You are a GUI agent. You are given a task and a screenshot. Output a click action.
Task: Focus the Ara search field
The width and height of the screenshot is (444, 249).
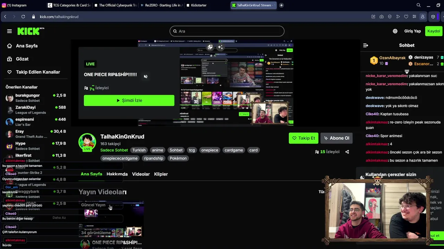(227, 31)
